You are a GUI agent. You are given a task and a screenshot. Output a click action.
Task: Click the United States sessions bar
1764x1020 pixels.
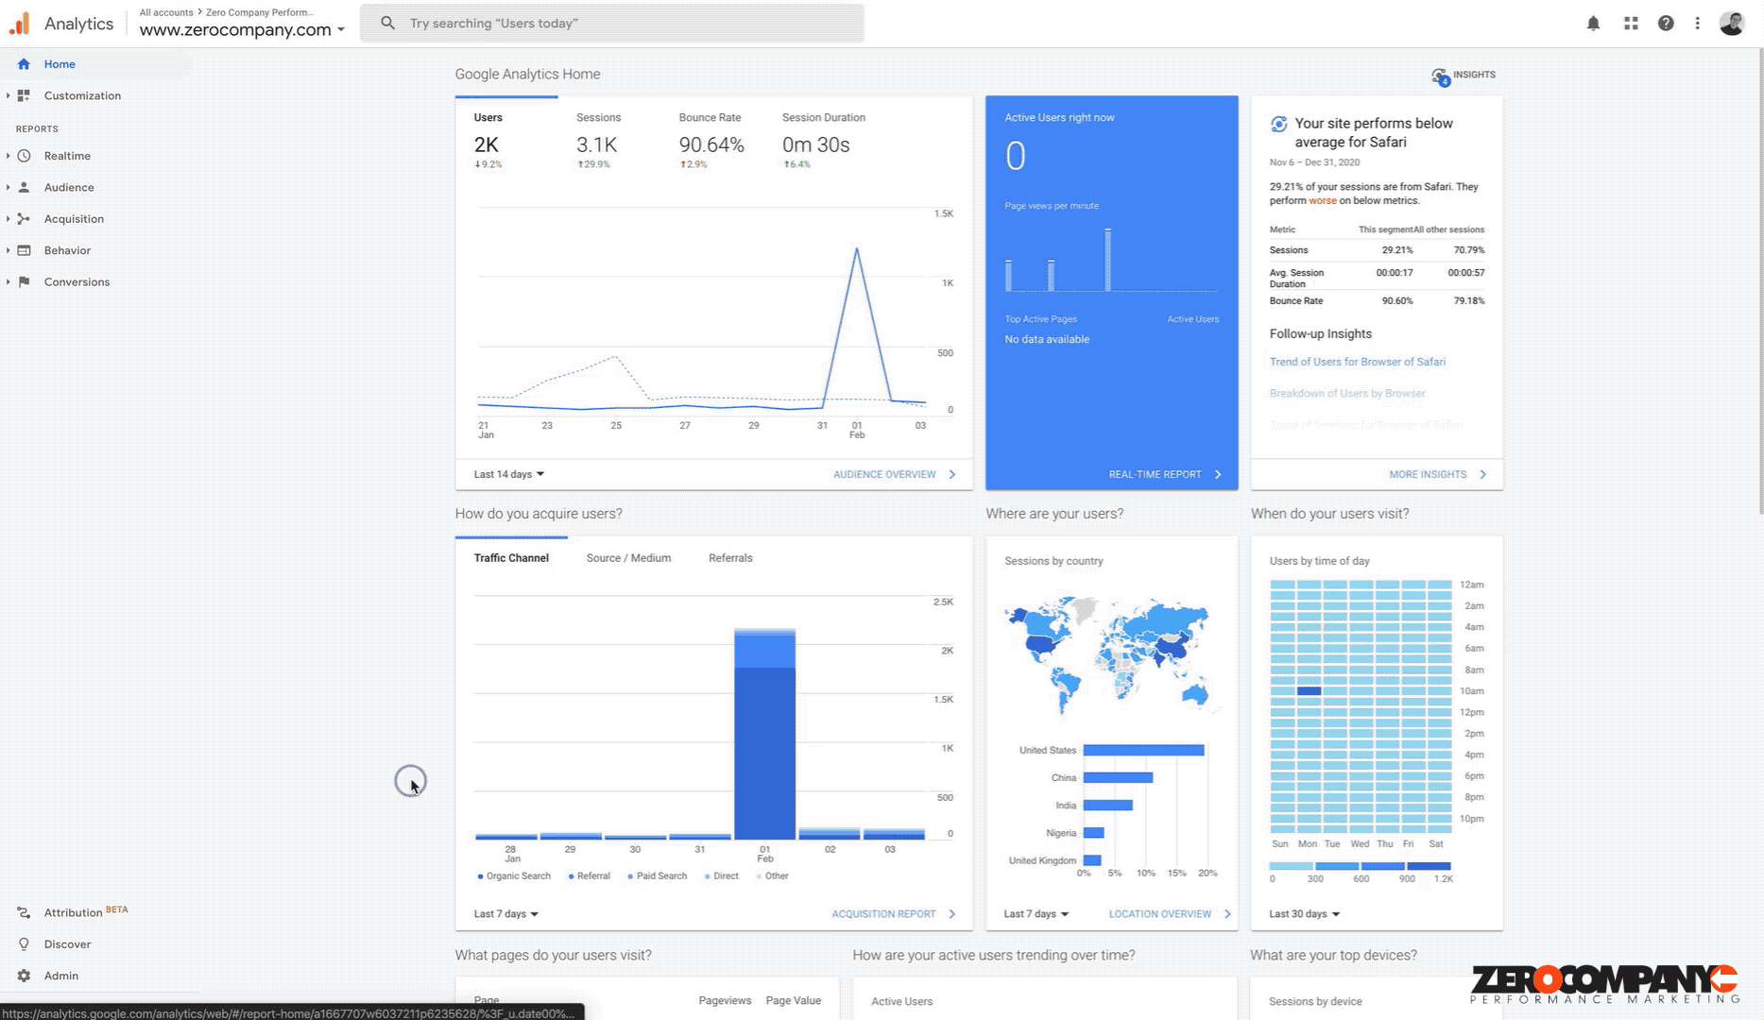(x=1143, y=750)
